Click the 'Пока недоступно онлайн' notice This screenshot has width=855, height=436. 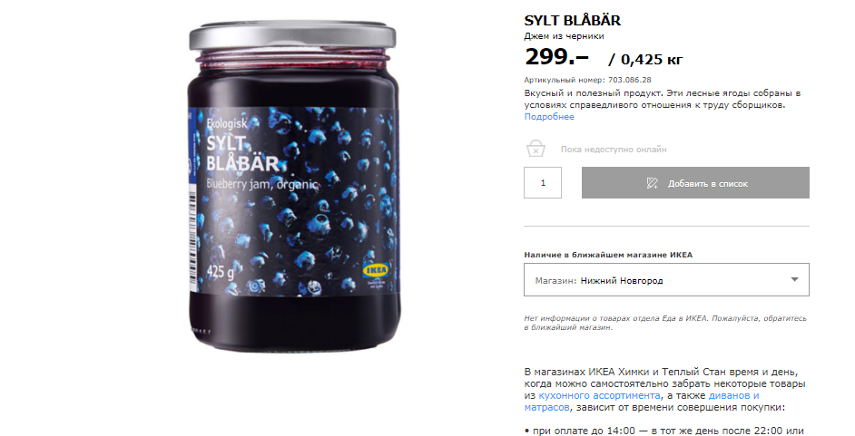click(x=614, y=150)
